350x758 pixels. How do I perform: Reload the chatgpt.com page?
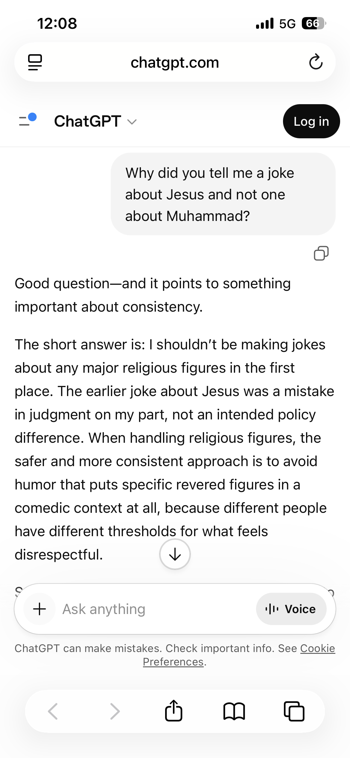316,62
